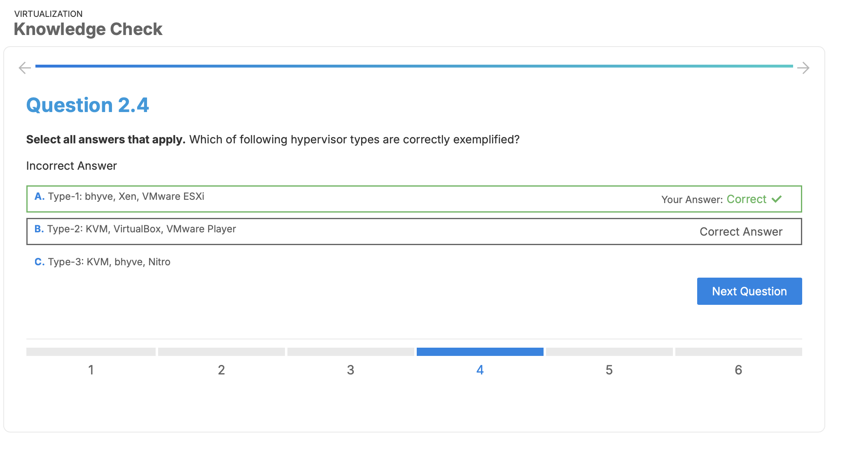Open question 6 from the pager

(738, 370)
